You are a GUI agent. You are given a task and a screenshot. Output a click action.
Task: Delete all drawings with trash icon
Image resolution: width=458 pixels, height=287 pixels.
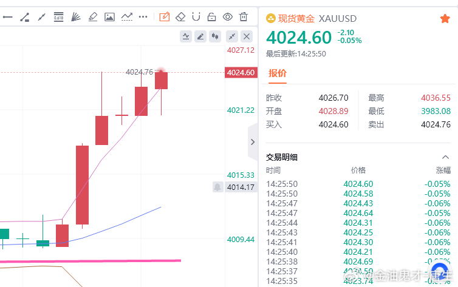[x=244, y=16]
